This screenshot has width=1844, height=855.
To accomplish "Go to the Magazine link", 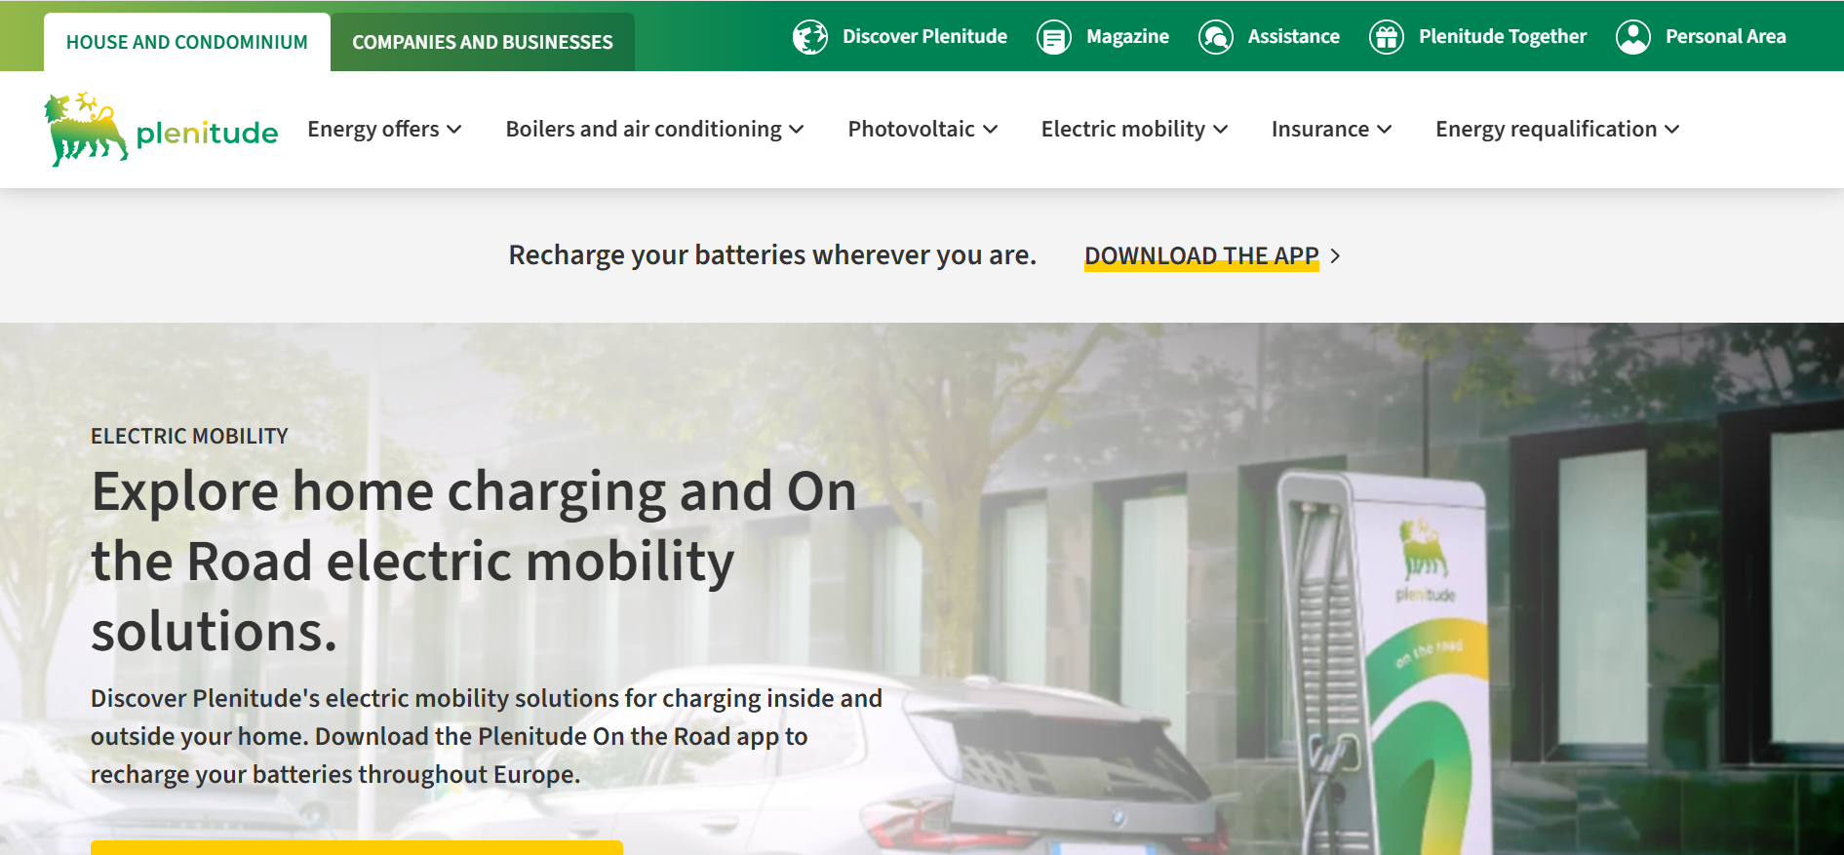I will tap(1127, 36).
